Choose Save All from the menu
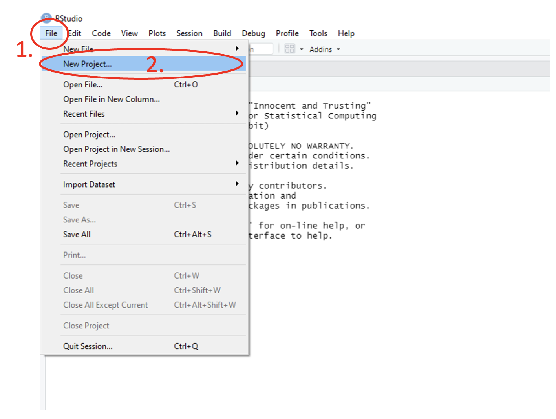556x419 pixels. (144, 234)
